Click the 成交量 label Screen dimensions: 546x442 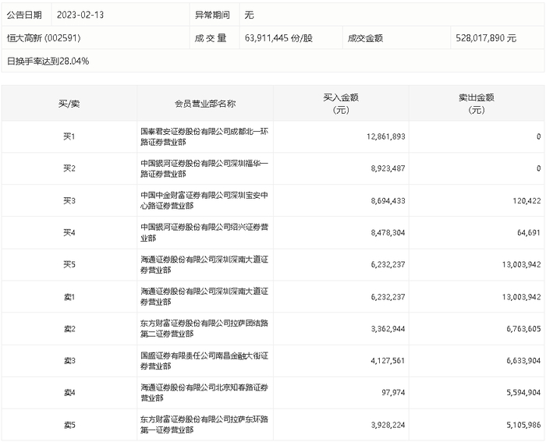point(211,38)
